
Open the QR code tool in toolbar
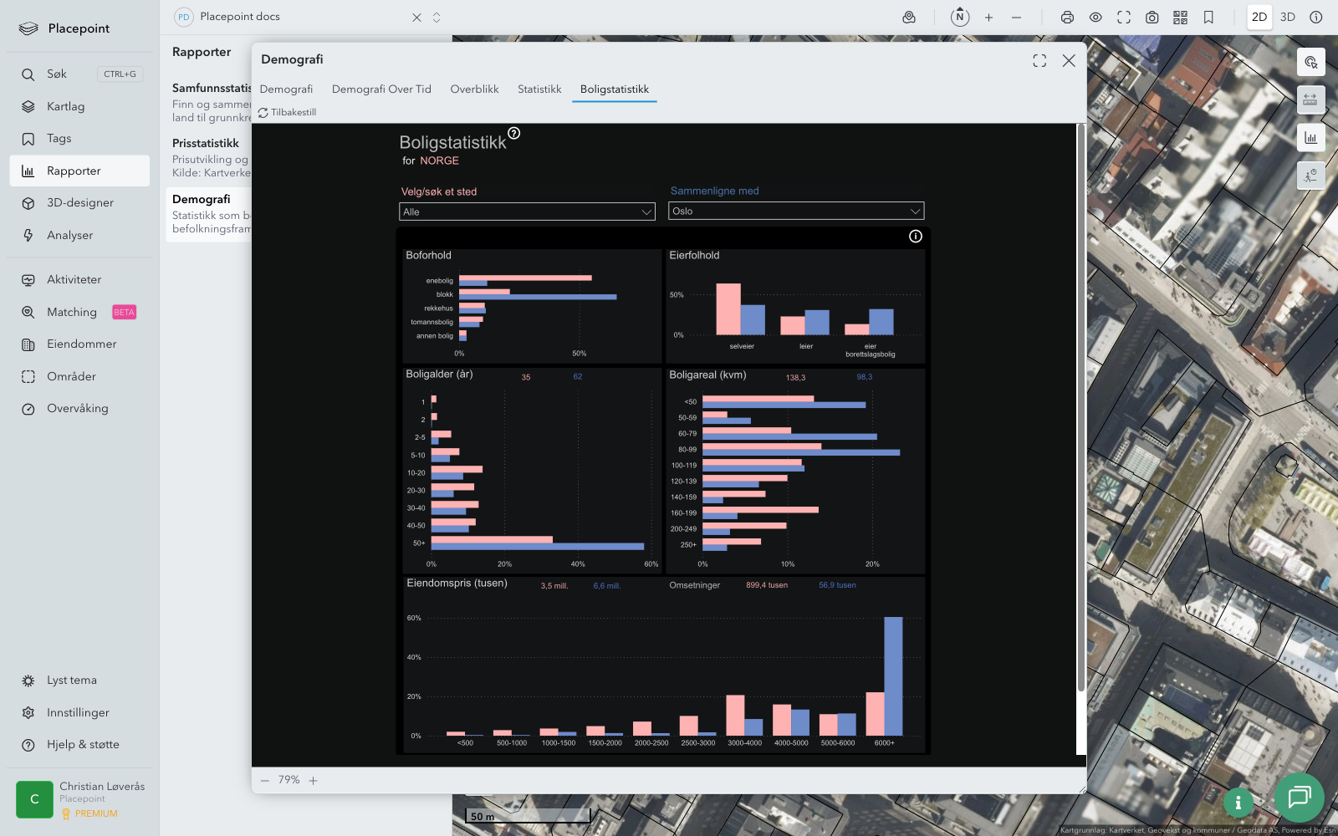[1180, 18]
